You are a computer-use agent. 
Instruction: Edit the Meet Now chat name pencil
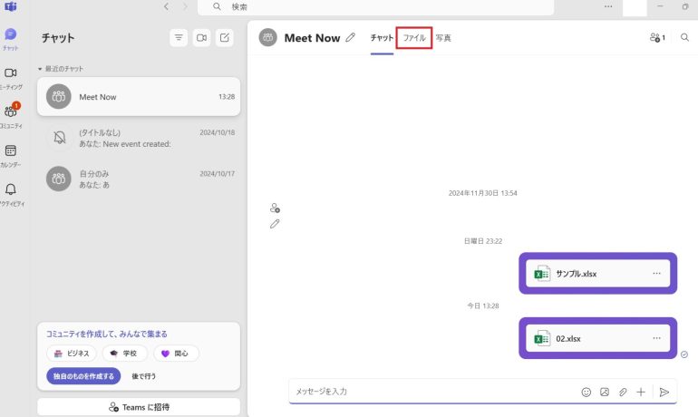pyautogui.click(x=351, y=38)
